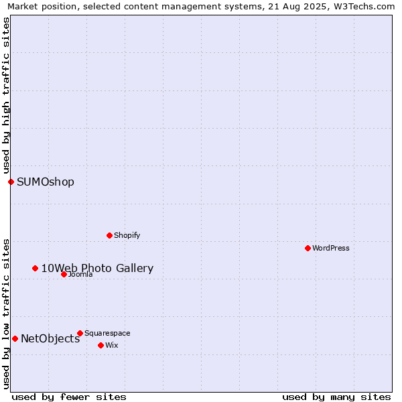Click the Wix label text
Viewport: 402px width, 402px height.
pyautogui.click(x=112, y=345)
